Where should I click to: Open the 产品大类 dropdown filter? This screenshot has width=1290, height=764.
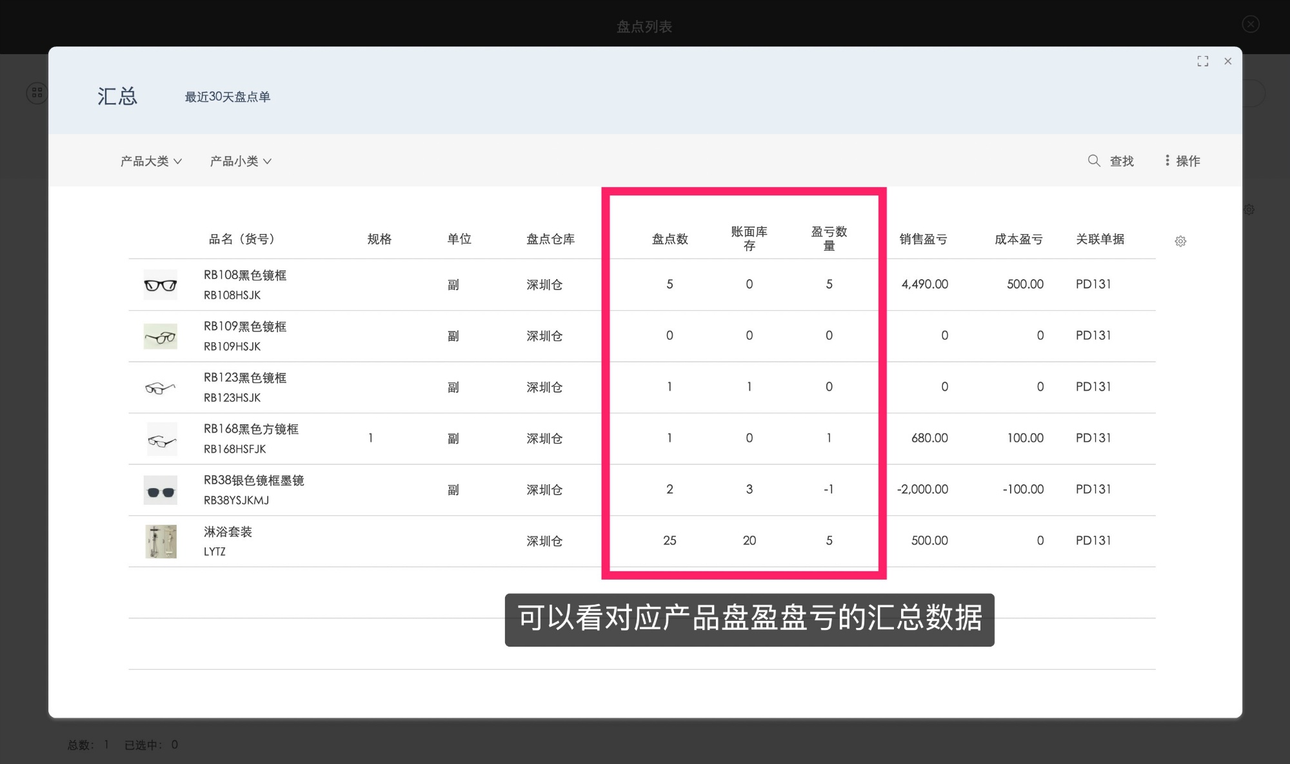150,161
